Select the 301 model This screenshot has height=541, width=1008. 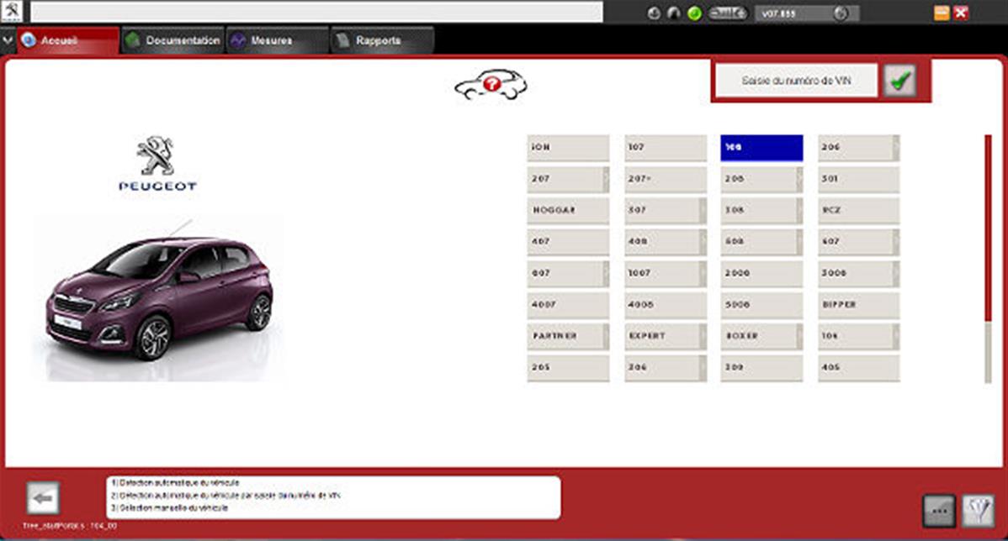(858, 179)
